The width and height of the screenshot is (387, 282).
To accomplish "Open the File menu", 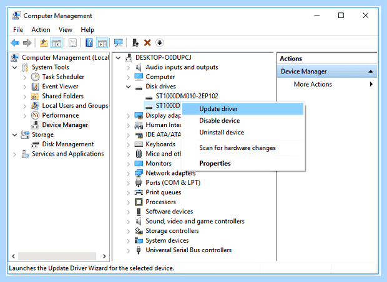I will (x=18, y=30).
